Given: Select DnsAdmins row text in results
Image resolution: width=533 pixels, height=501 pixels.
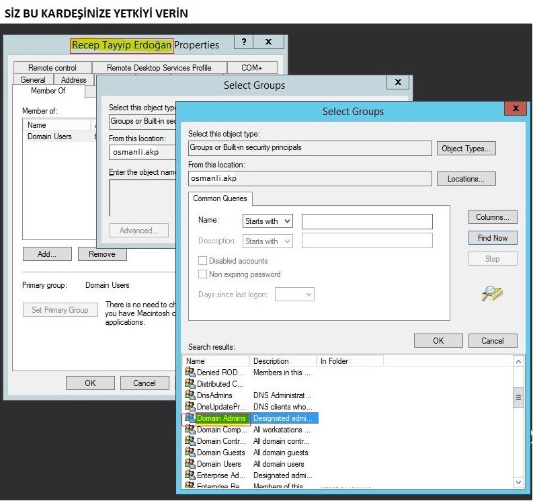Looking at the screenshot, I should [214, 395].
